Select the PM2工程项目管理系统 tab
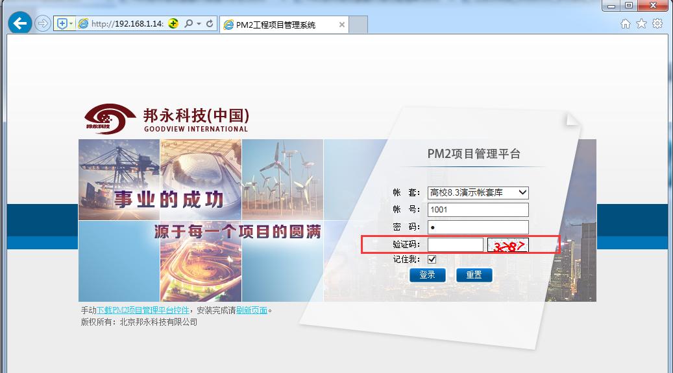 click(x=276, y=25)
